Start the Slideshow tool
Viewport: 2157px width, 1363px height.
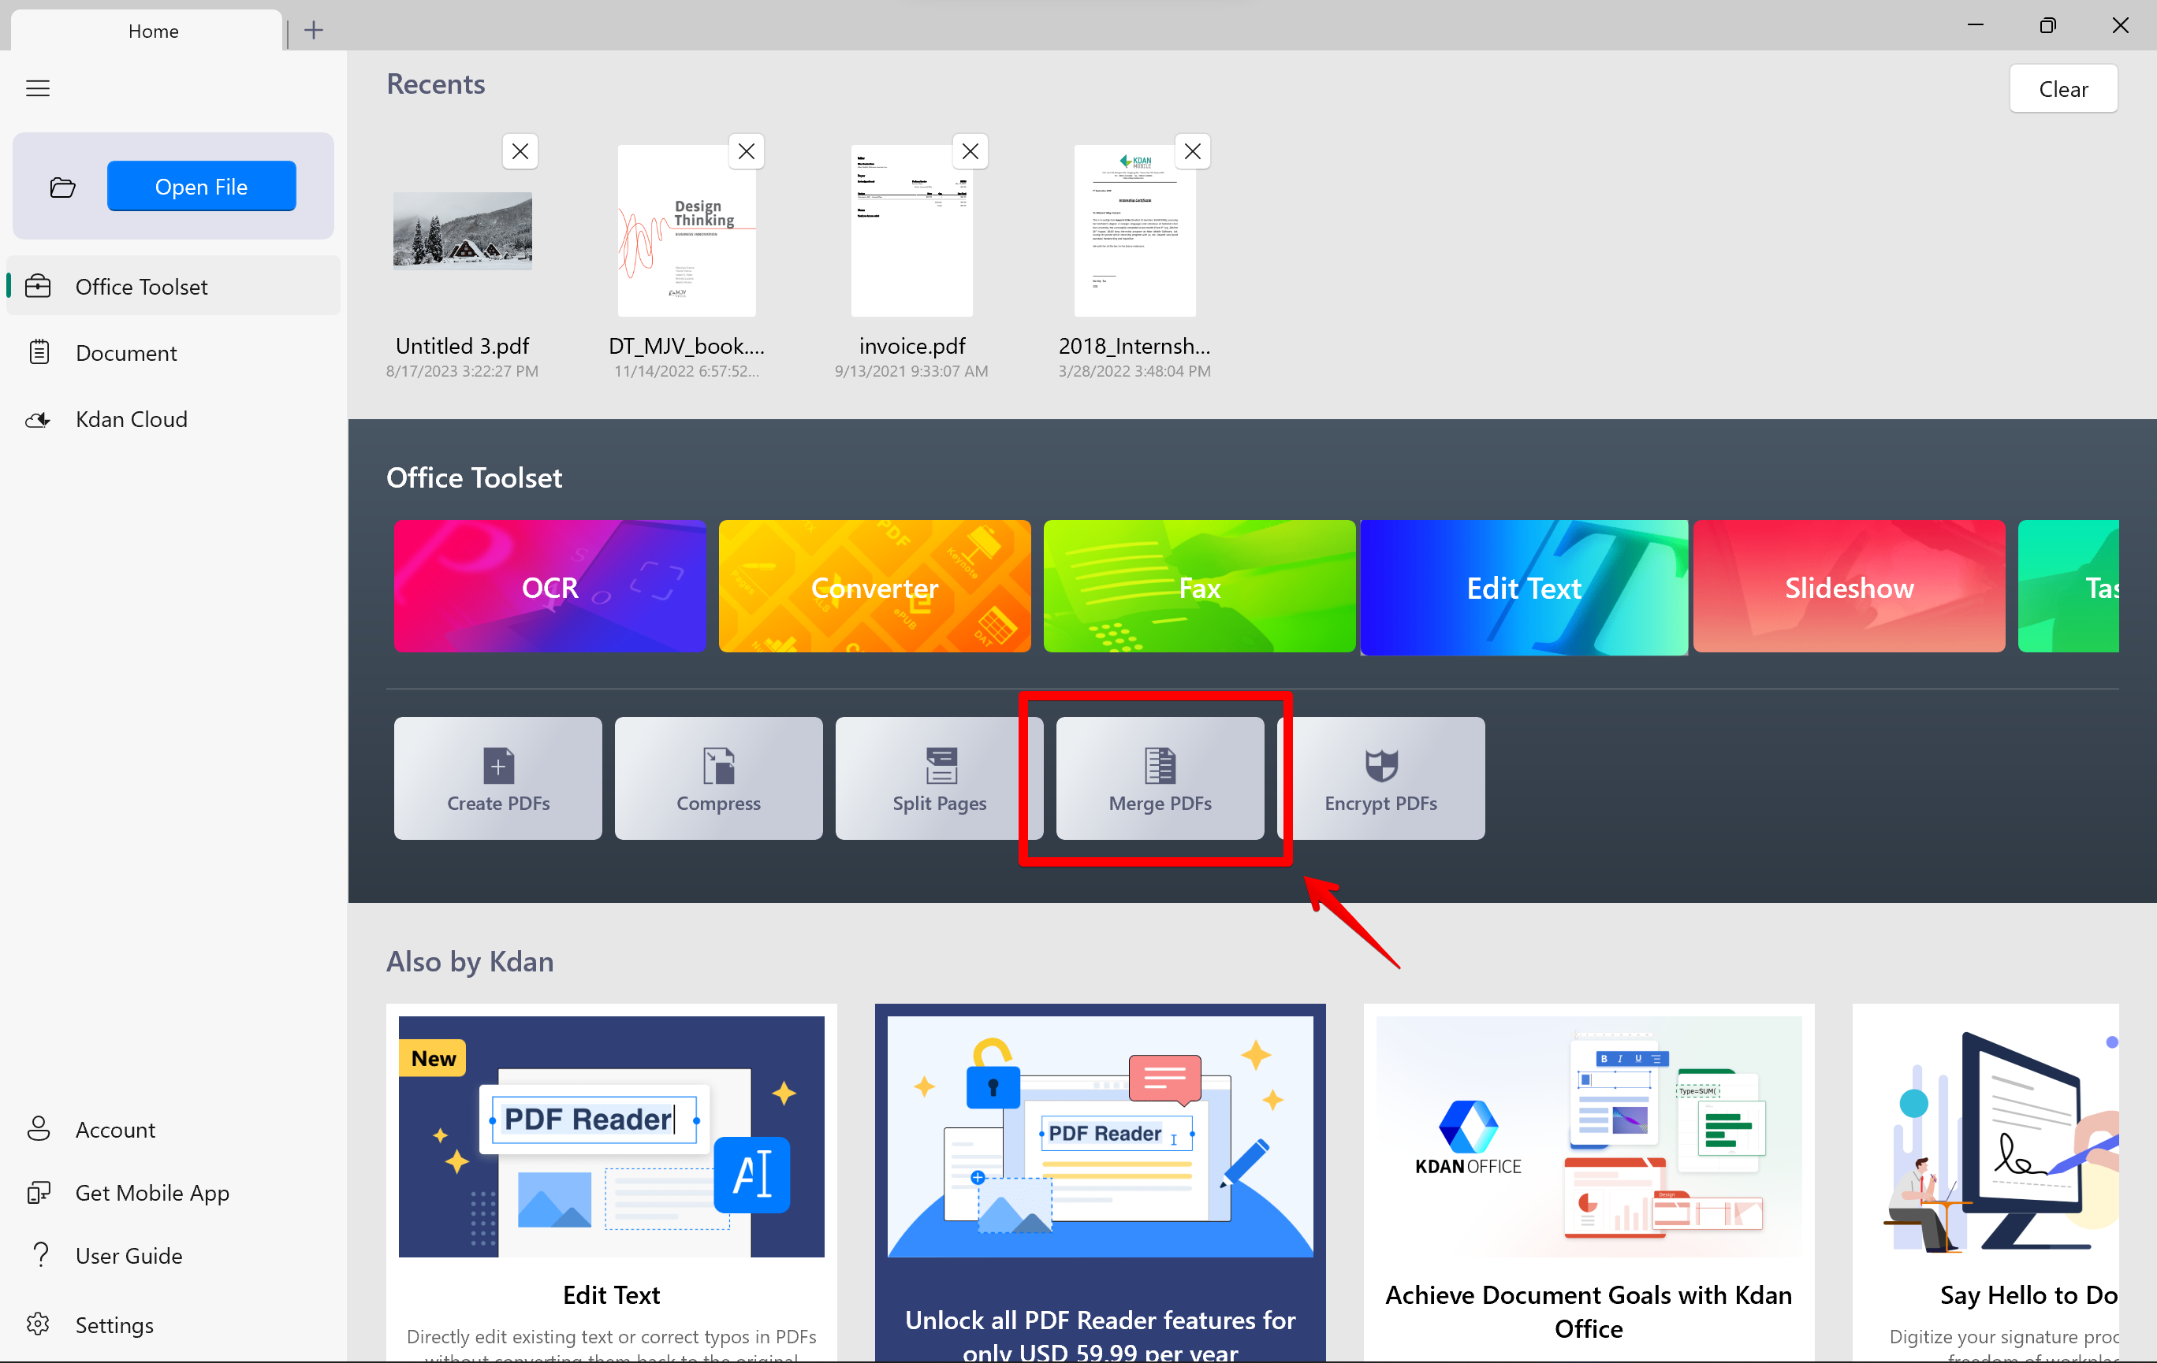point(1849,587)
